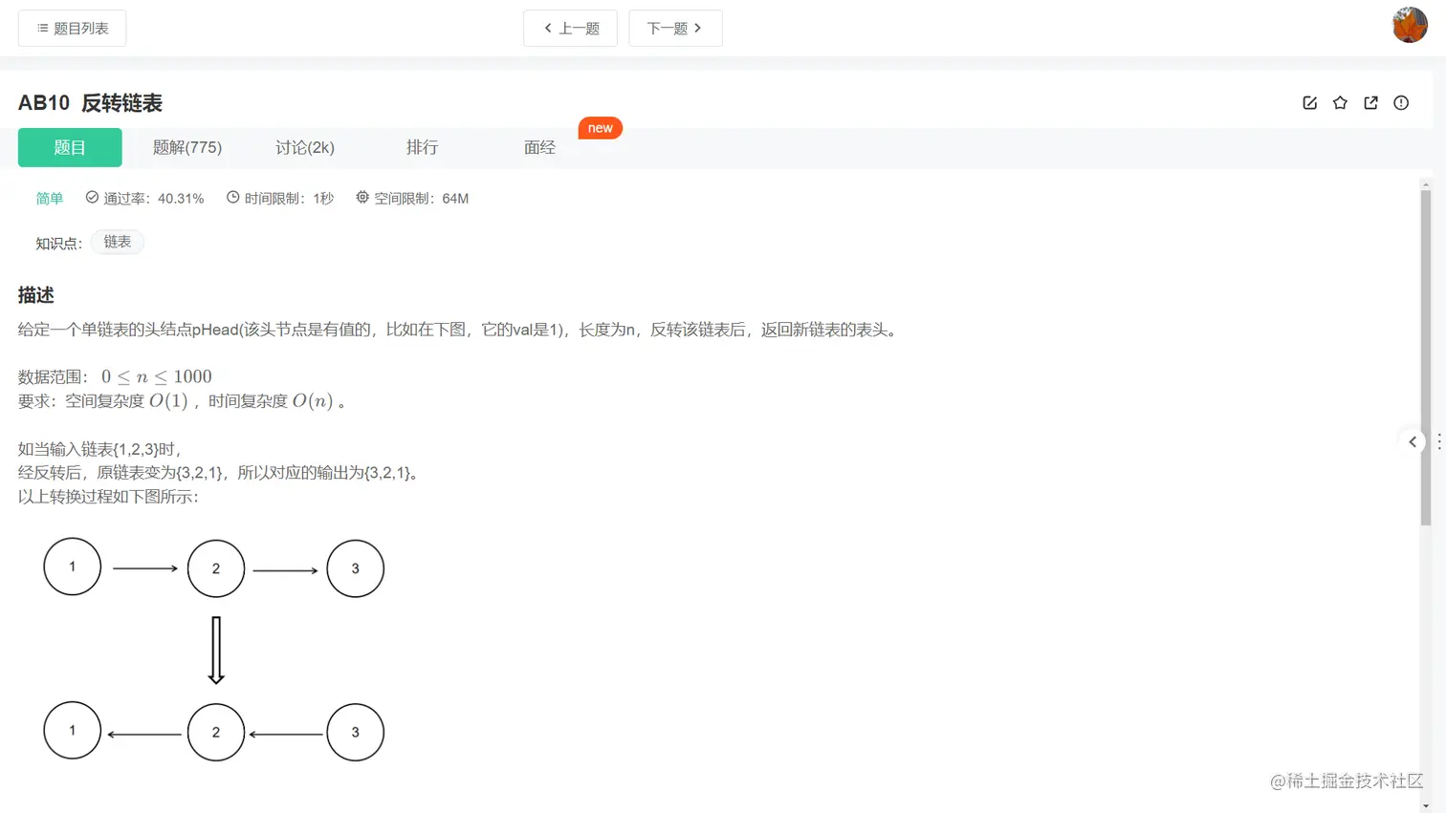Image resolution: width=1446 pixels, height=813 pixels.
Task: Click the 知识点 label
Action: [59, 244]
